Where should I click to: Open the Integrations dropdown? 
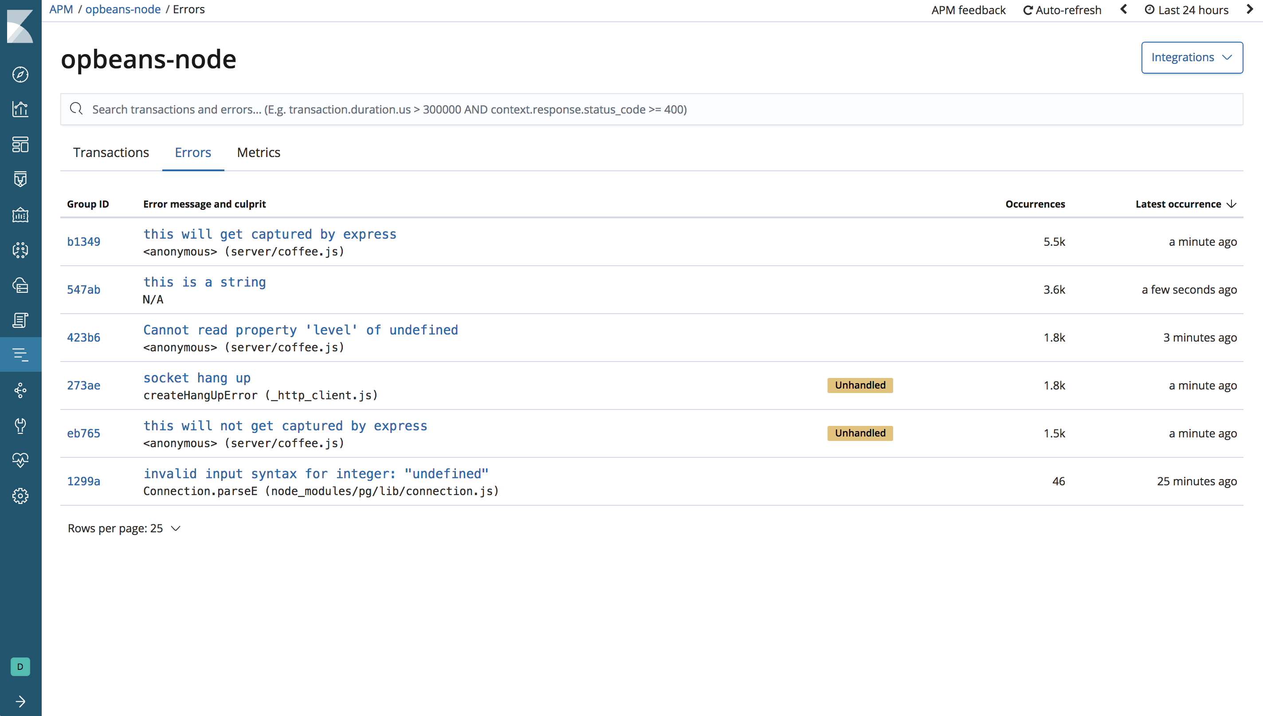point(1191,57)
